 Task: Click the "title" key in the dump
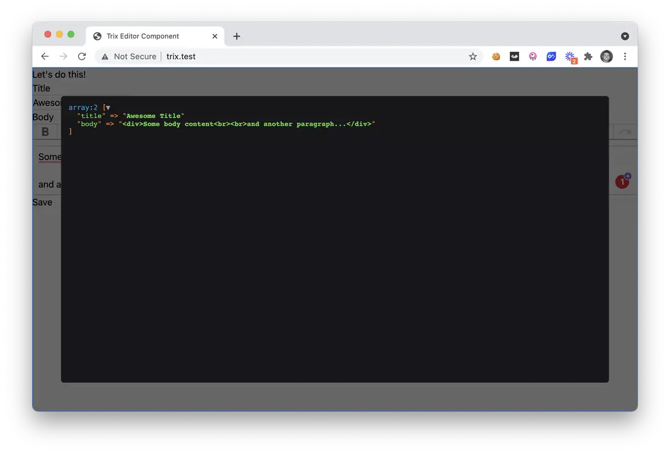tap(91, 116)
